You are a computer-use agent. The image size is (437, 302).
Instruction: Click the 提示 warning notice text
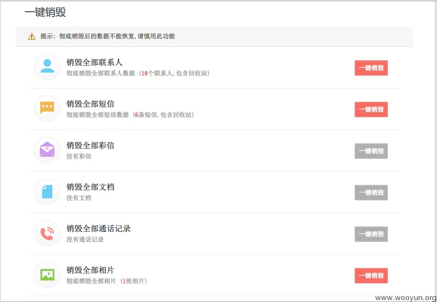108,36
